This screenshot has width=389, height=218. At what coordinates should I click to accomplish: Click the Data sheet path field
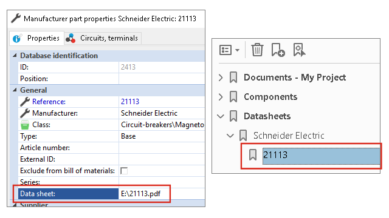tap(162, 194)
